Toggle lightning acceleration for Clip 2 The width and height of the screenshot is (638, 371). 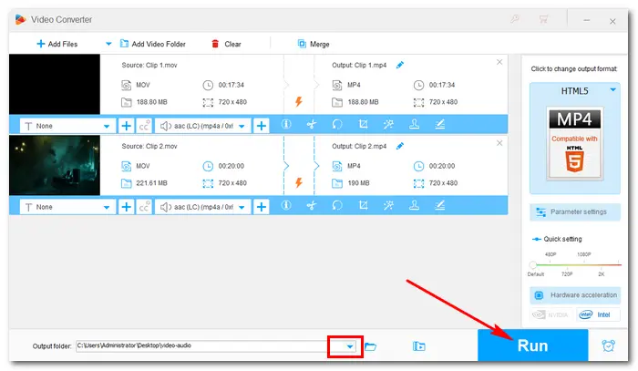[x=299, y=182]
